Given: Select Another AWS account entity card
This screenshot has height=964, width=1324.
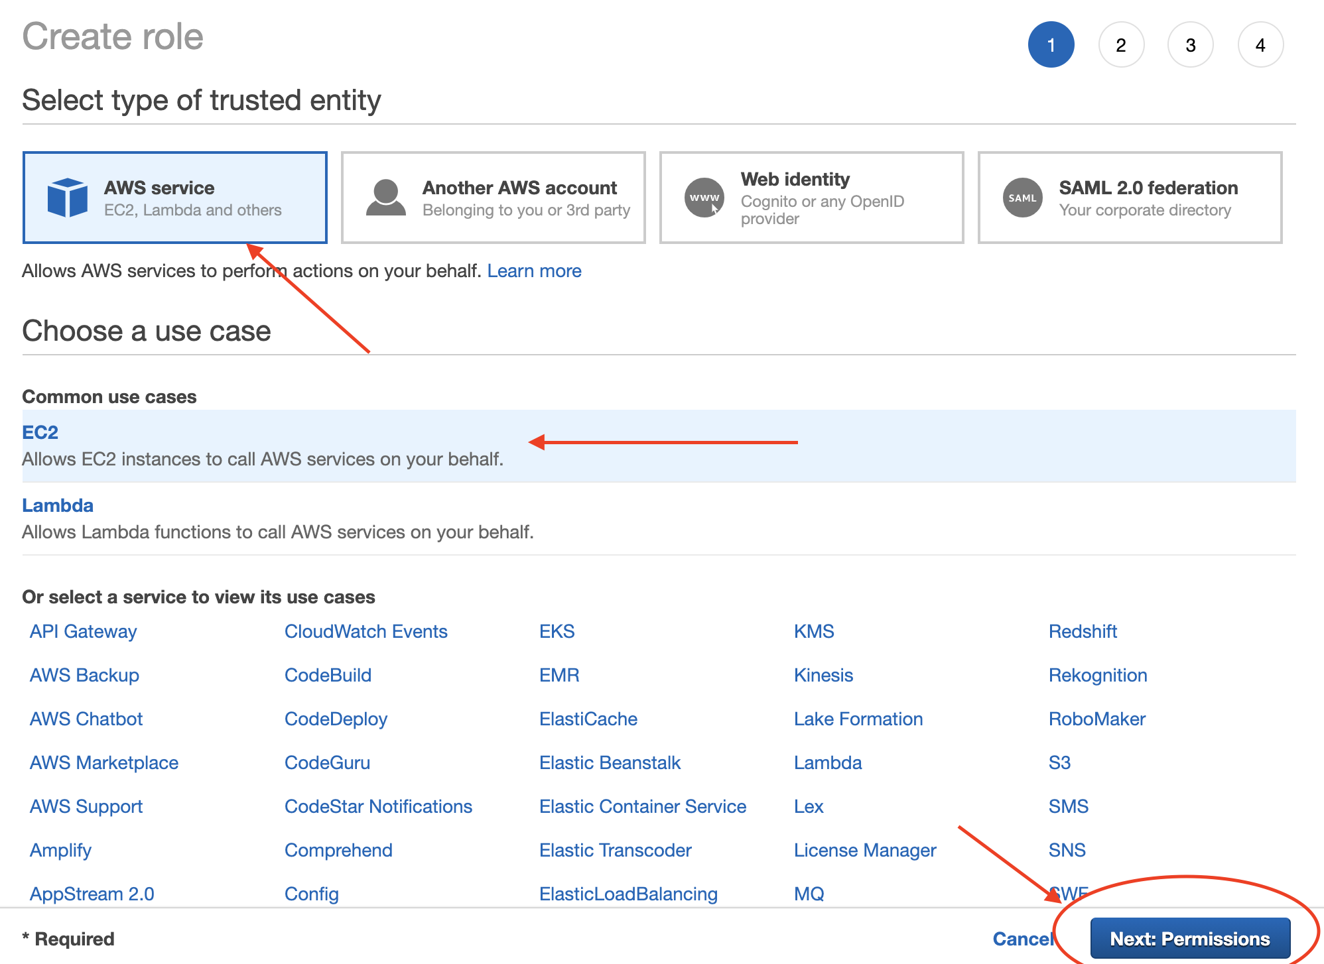Looking at the screenshot, I should [493, 198].
